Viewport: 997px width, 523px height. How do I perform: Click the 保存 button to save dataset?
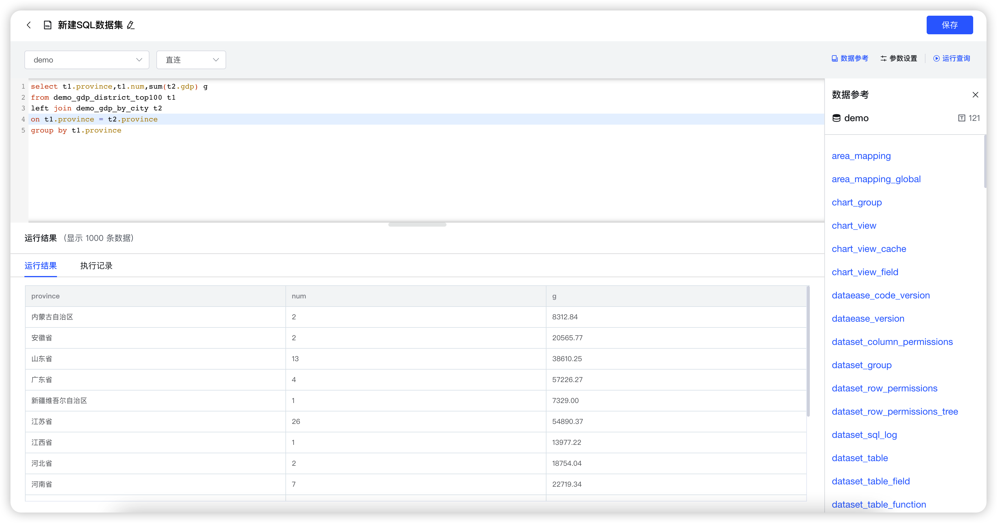click(950, 25)
